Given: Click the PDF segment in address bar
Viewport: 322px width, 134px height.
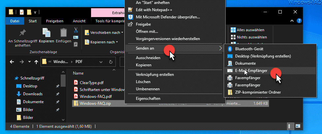Looking at the screenshot, I should [80, 61].
